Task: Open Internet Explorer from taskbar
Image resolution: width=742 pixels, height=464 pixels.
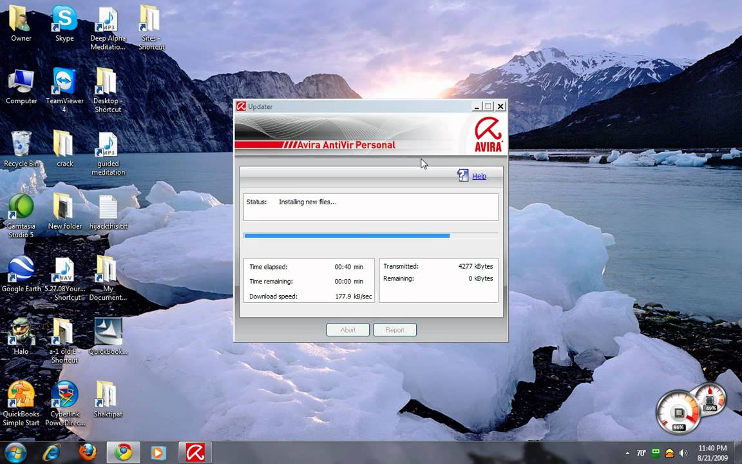Action: click(x=51, y=452)
